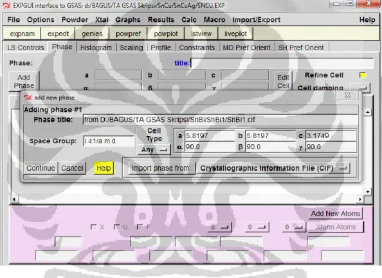
Task: Click the horizontal scrollbar right arrow
Action: (x=360, y=200)
